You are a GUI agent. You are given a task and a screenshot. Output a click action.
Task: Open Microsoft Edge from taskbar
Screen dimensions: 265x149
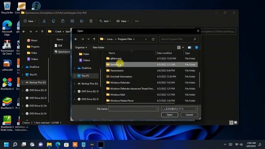[x=58, y=144]
